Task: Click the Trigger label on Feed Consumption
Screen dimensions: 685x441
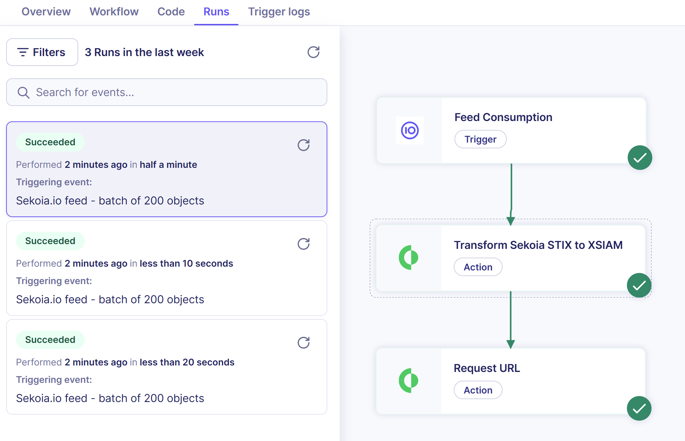Action: point(480,139)
